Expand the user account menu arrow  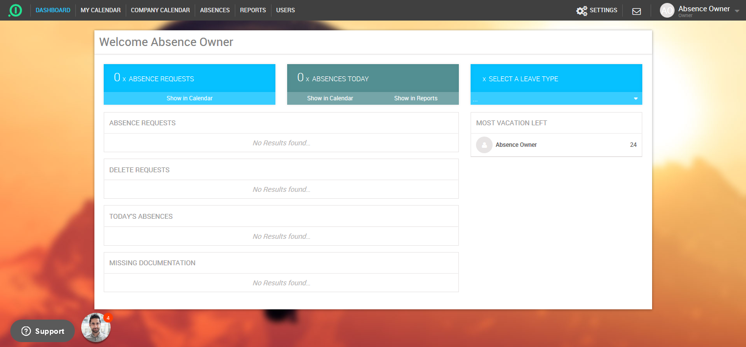737,11
